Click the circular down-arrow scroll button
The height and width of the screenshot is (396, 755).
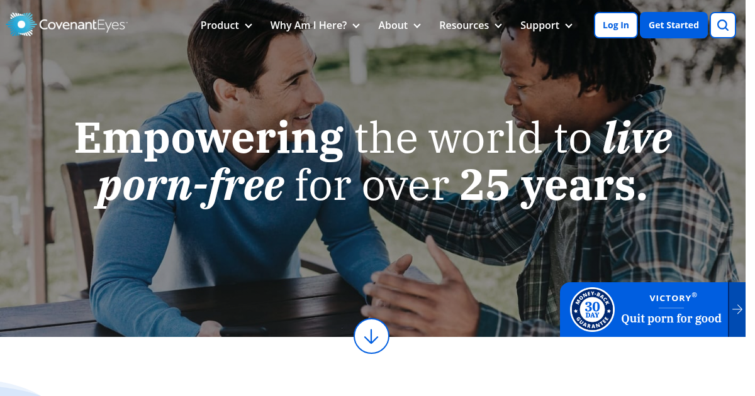(371, 336)
